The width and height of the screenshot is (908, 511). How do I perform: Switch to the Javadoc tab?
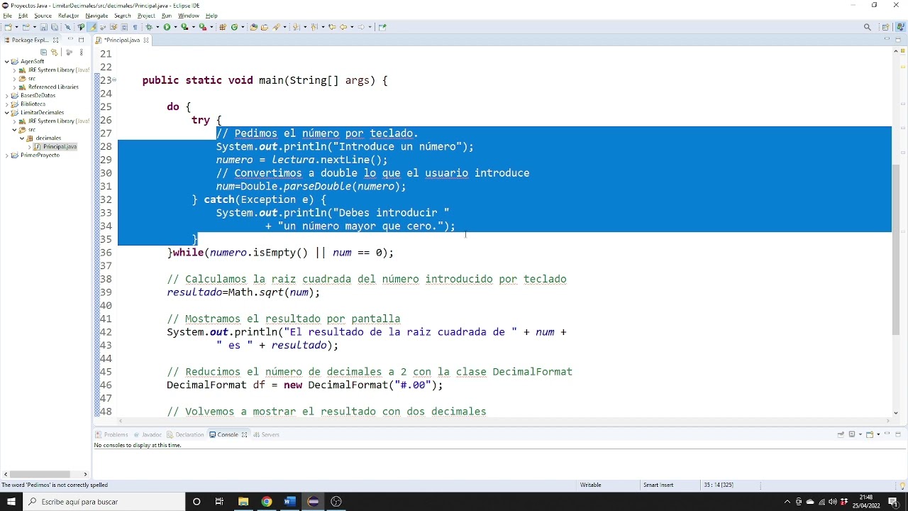148,434
